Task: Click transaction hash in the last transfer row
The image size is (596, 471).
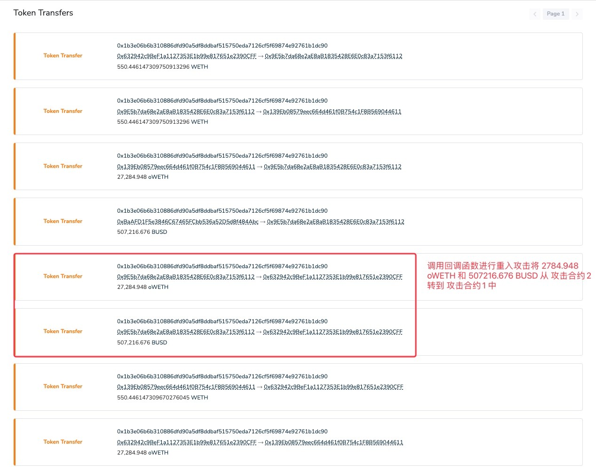Action: pyautogui.click(x=223, y=431)
